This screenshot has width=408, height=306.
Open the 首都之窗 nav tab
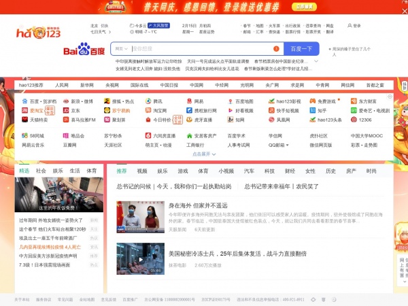375,85
